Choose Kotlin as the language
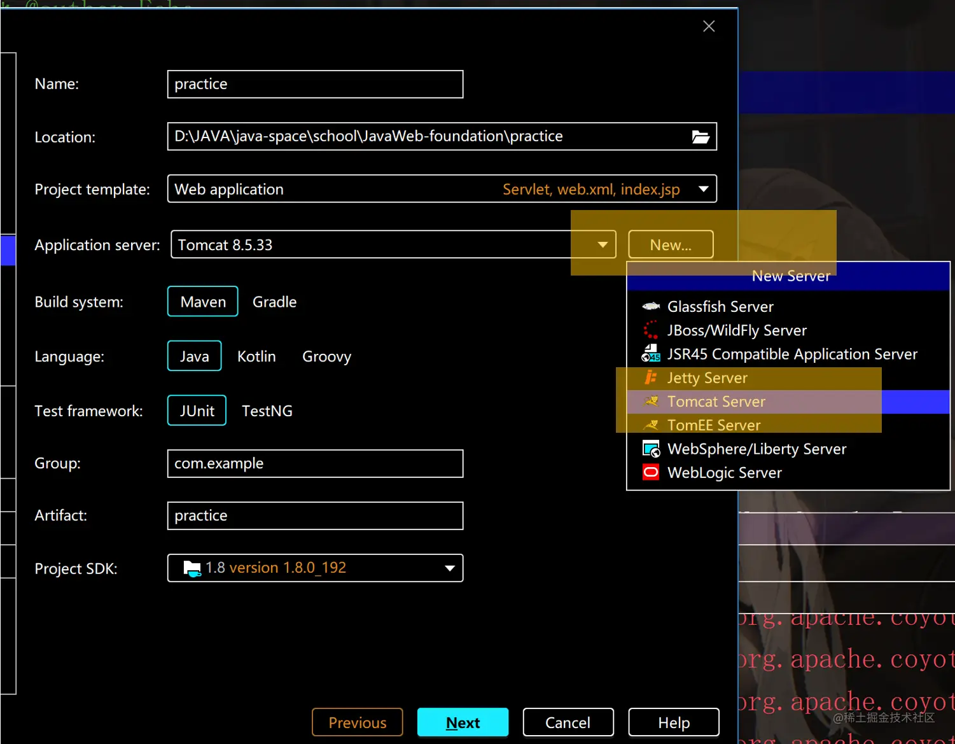The width and height of the screenshot is (955, 744). (x=256, y=356)
